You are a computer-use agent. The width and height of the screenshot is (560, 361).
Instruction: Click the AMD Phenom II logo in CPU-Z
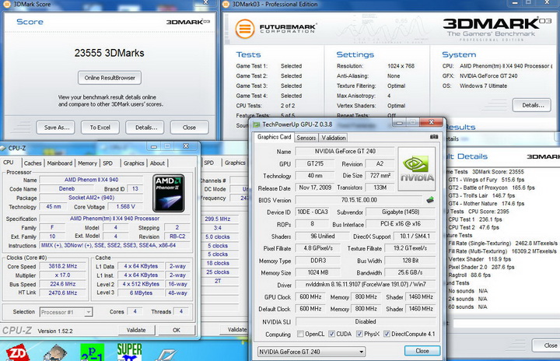(x=169, y=194)
